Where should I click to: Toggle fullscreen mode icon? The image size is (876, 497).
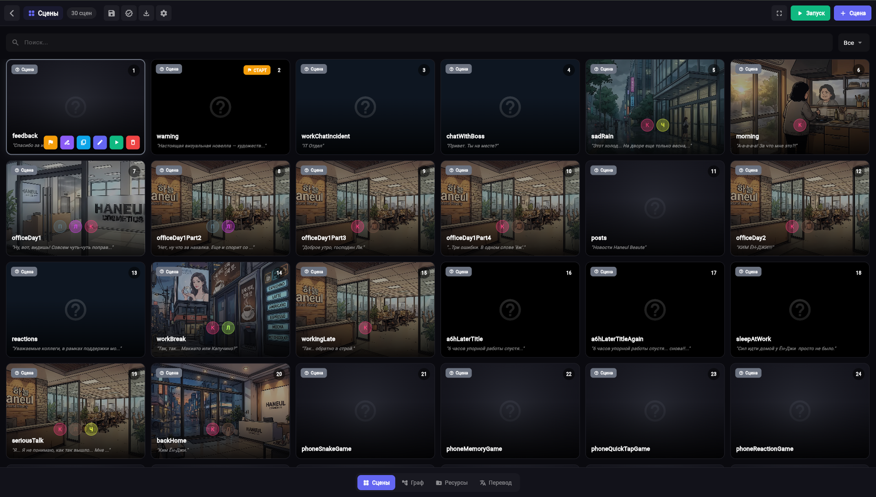[x=779, y=13]
